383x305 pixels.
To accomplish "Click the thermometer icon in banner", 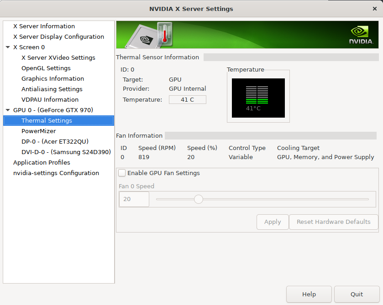I will tap(165, 34).
